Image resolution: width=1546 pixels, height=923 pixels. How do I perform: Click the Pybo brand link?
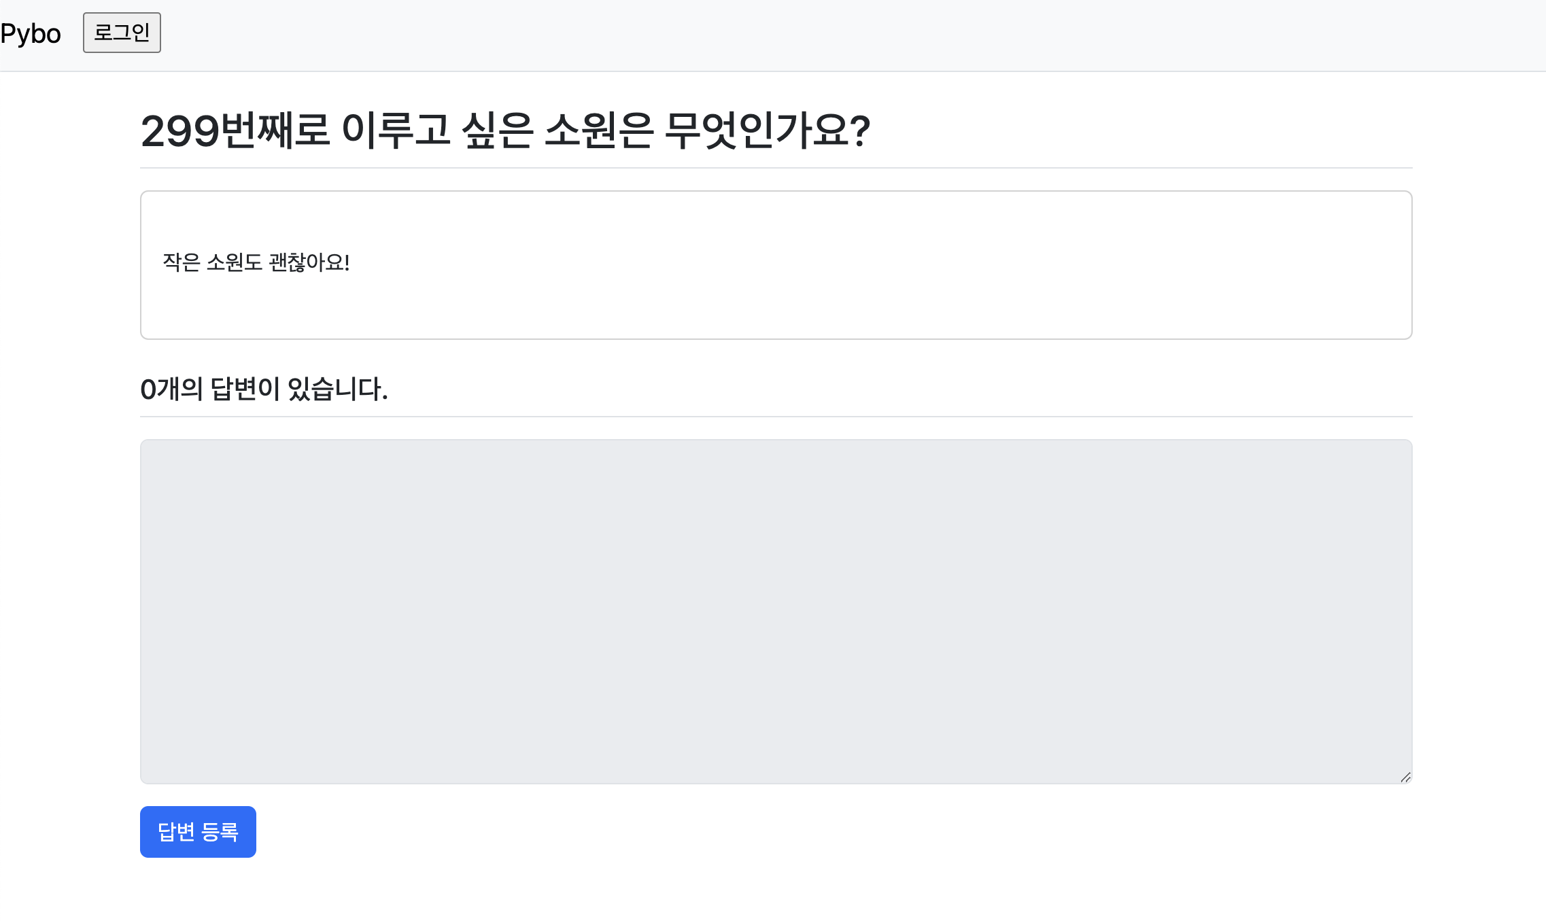pyautogui.click(x=31, y=34)
